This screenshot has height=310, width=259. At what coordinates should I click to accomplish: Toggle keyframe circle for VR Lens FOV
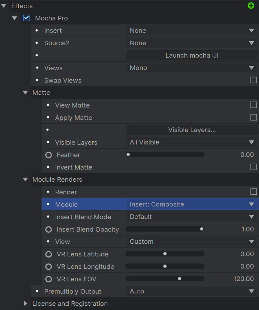[x=49, y=279]
